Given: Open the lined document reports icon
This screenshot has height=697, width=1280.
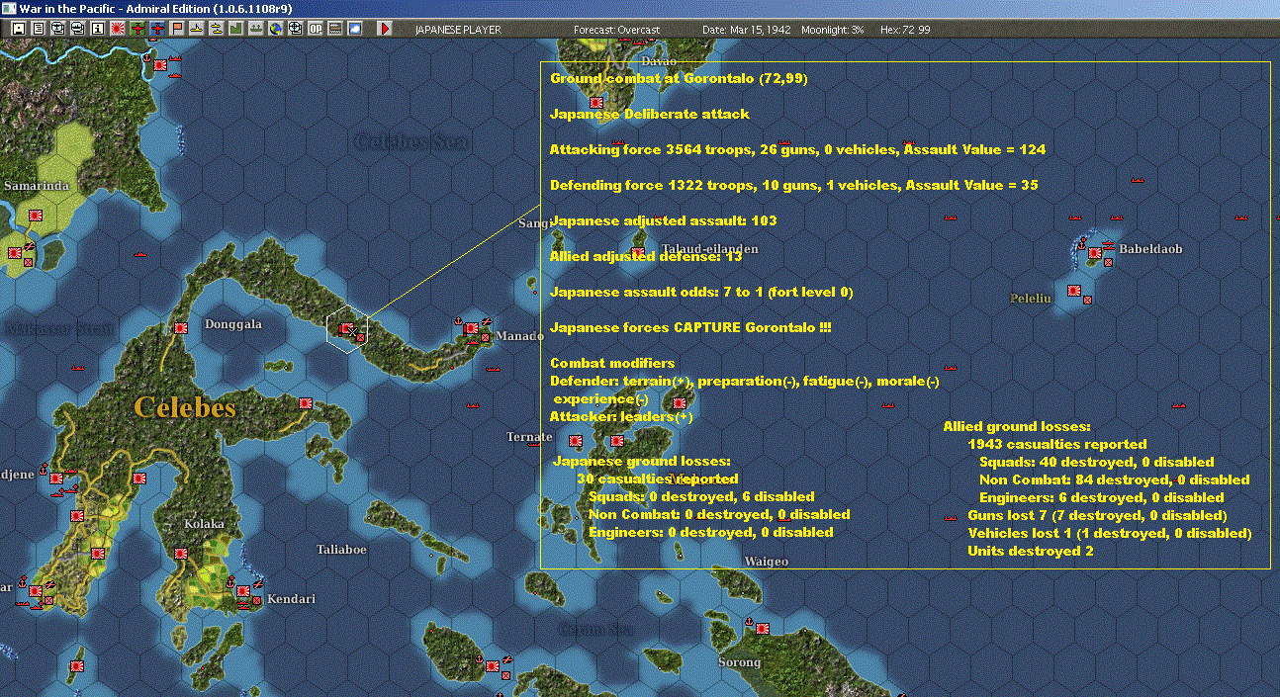Looking at the screenshot, I should coord(38,29).
